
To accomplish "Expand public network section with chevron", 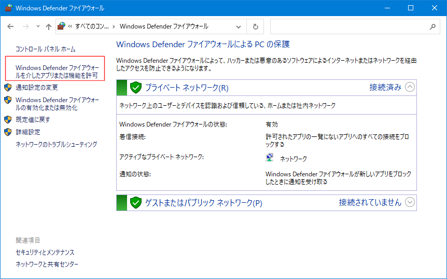I will click(x=410, y=202).
